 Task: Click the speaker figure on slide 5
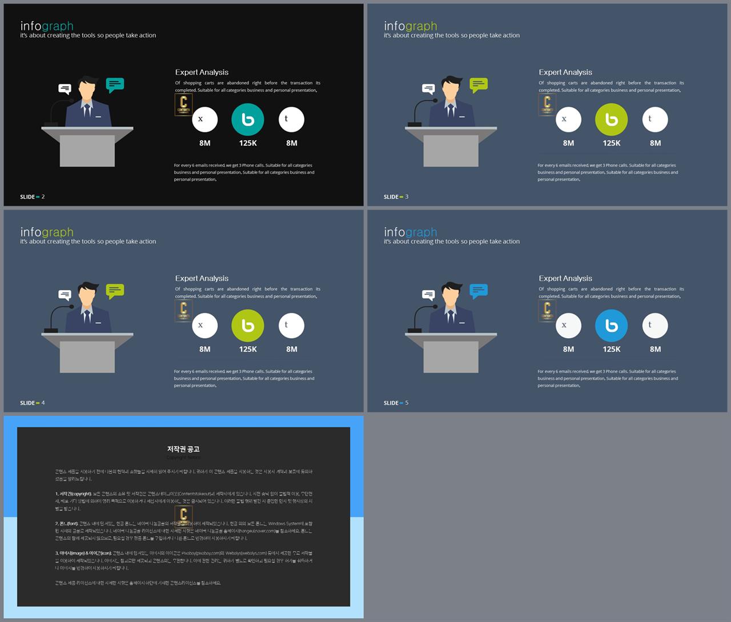[x=451, y=308]
